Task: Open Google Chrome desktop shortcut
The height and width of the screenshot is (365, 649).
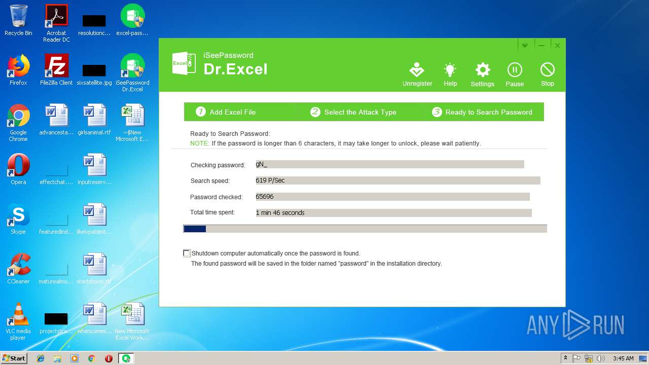Action: tap(18, 123)
